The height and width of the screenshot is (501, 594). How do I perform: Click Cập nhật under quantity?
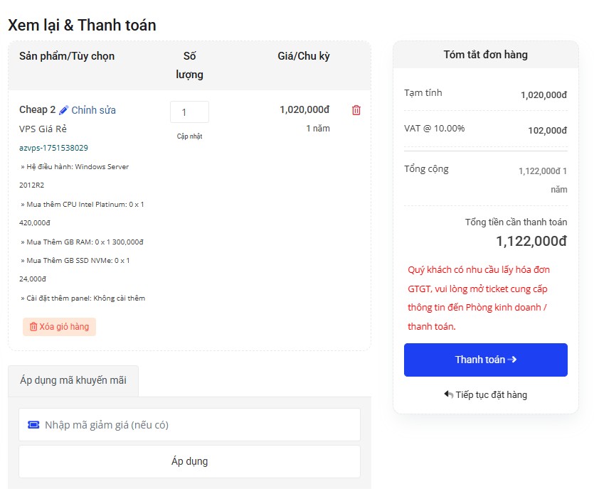pyautogui.click(x=189, y=136)
